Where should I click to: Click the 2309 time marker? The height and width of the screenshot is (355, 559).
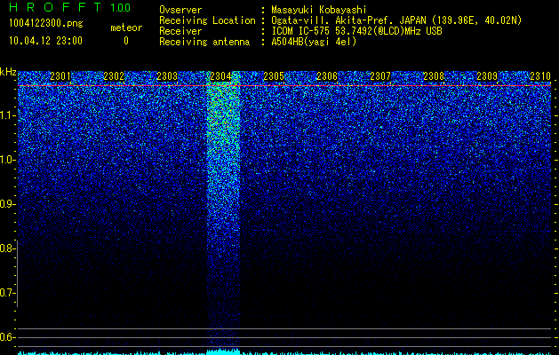(487, 75)
